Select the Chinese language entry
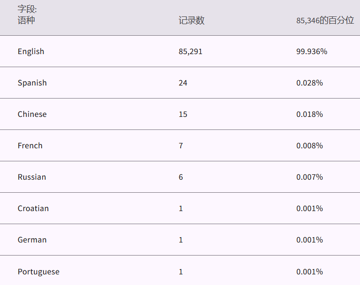Image resolution: width=360 pixels, height=285 pixels. 32,114
